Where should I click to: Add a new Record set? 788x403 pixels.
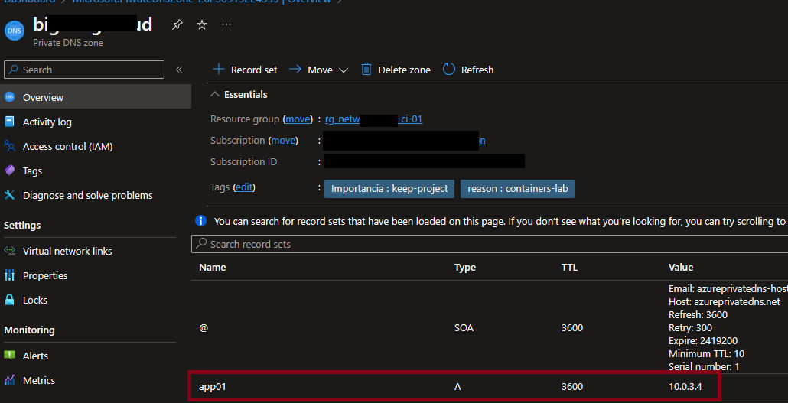[245, 70]
